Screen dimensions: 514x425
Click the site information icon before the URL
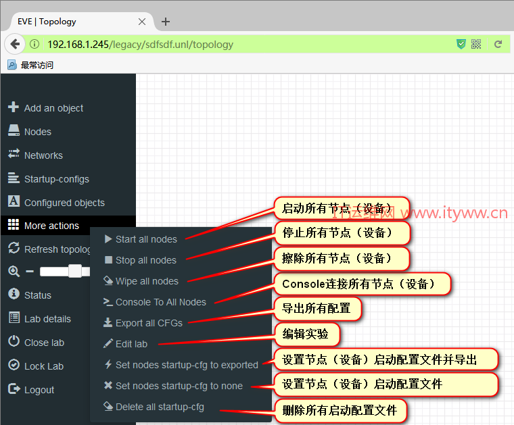(34, 44)
